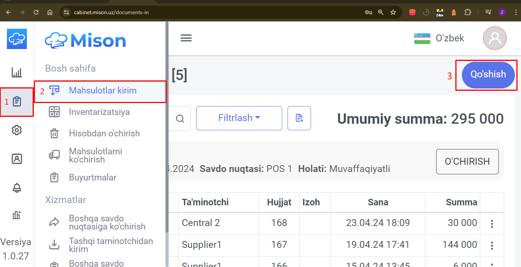Select Mahsulotlar kirim in the sidebar menu

pos(100,91)
